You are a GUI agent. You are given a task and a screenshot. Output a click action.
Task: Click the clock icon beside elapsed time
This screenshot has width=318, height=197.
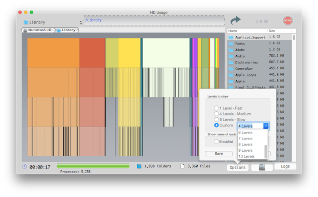click(x=25, y=167)
